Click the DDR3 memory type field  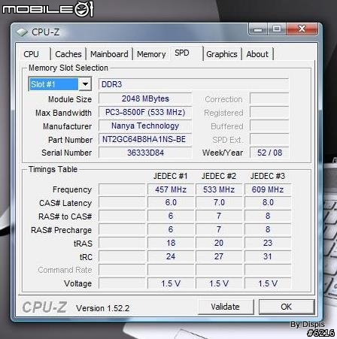[193, 84]
